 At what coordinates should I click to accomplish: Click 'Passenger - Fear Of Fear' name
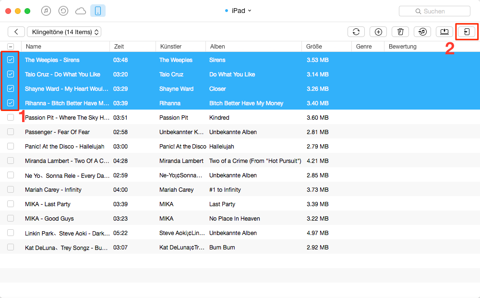click(x=57, y=132)
